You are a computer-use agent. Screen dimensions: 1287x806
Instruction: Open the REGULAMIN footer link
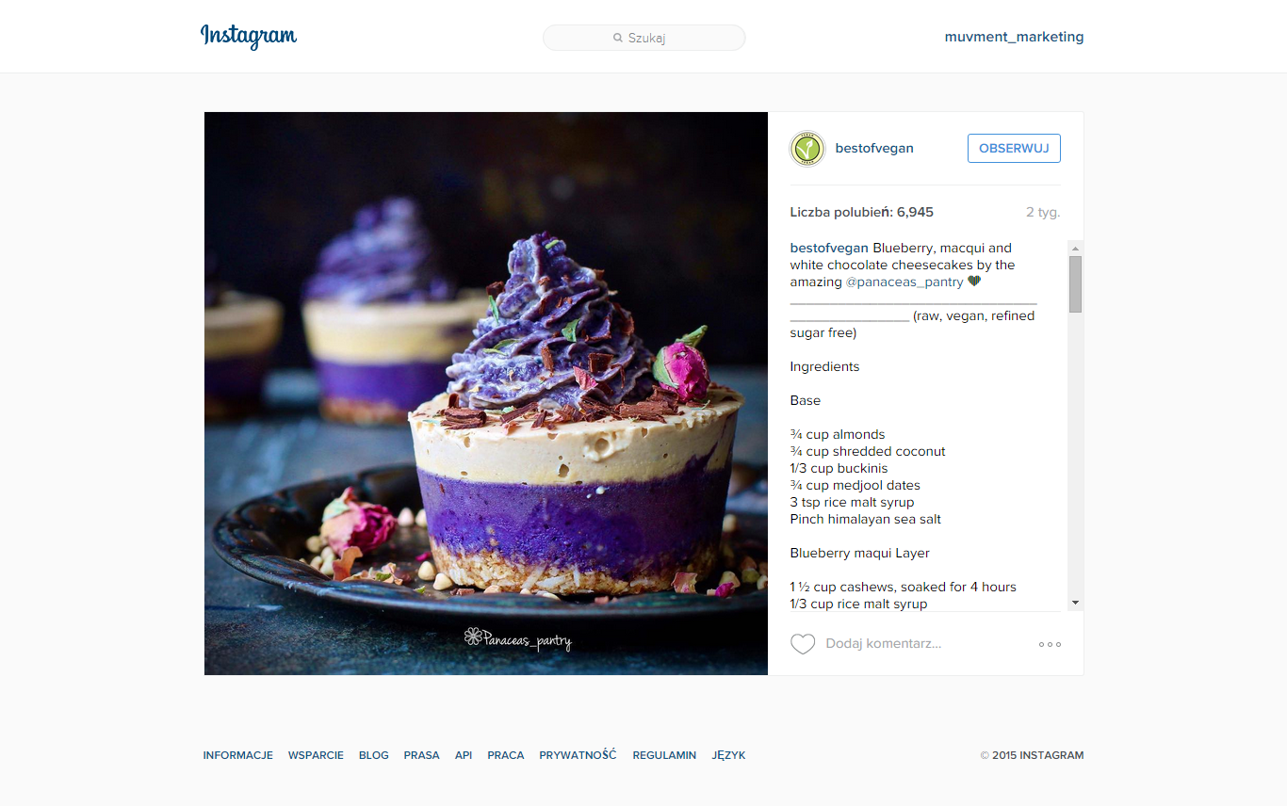664,755
